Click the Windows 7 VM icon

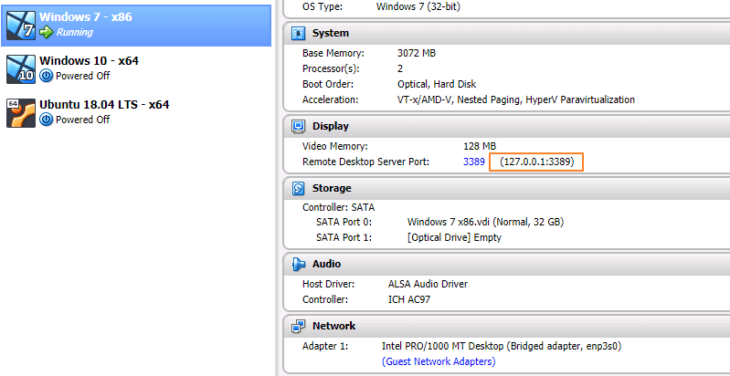click(x=21, y=26)
